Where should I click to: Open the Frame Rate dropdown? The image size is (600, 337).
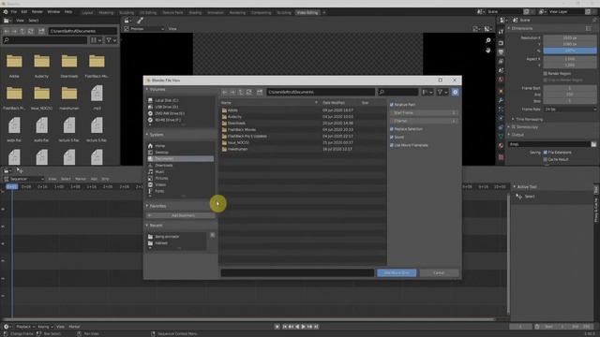coord(569,110)
